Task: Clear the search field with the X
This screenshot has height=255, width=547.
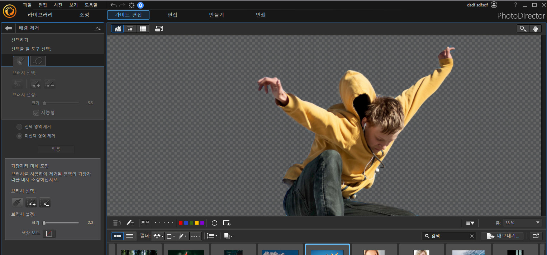Action: 472,236
